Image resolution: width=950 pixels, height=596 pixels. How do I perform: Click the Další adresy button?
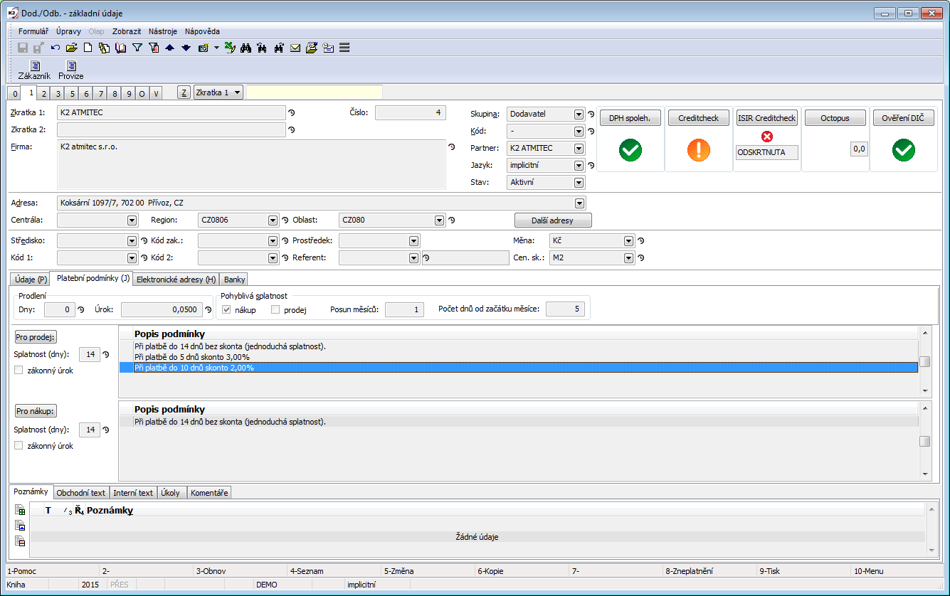552,220
